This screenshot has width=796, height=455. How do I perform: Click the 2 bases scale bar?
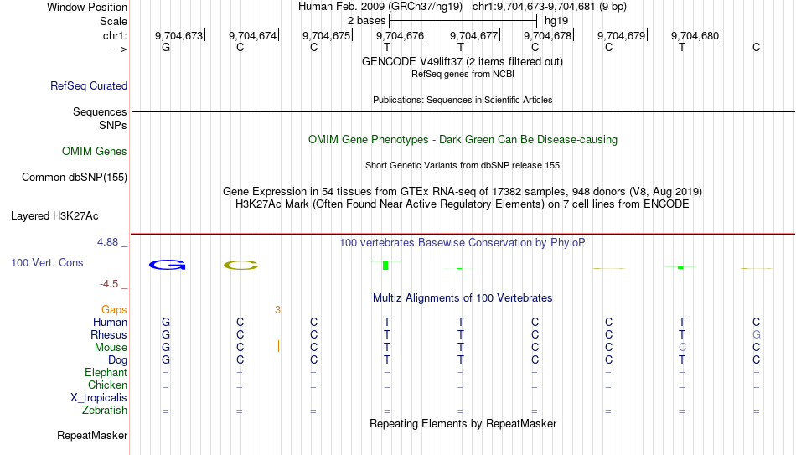(463, 21)
